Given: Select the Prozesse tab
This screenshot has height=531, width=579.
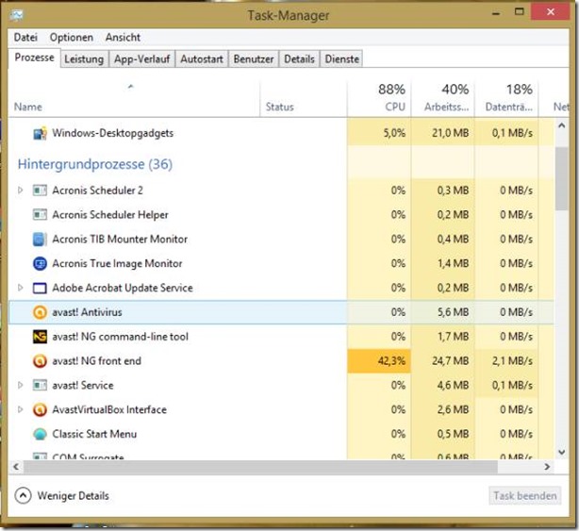Looking at the screenshot, I should [x=34, y=58].
